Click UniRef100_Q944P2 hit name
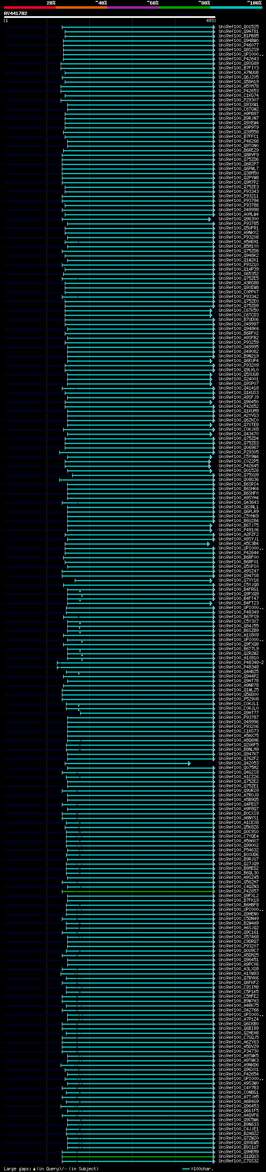266x1172 pixels. 238,676
